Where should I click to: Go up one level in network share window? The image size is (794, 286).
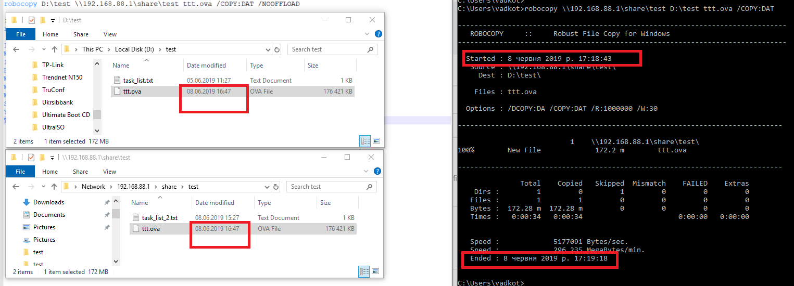click(x=54, y=187)
